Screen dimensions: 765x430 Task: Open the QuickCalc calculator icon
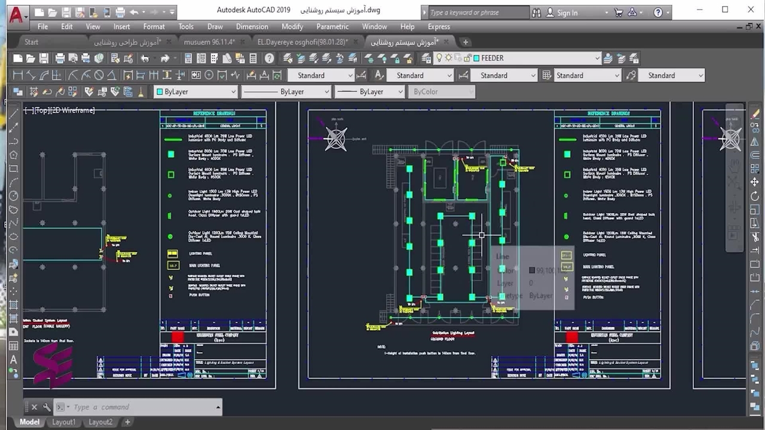pos(253,58)
